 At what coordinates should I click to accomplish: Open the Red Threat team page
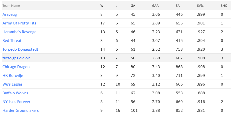click(x=12, y=41)
